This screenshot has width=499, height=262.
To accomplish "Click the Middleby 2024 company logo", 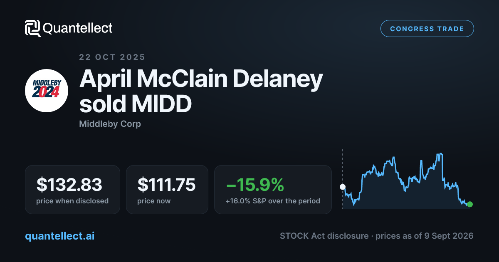I will coord(47,90).
